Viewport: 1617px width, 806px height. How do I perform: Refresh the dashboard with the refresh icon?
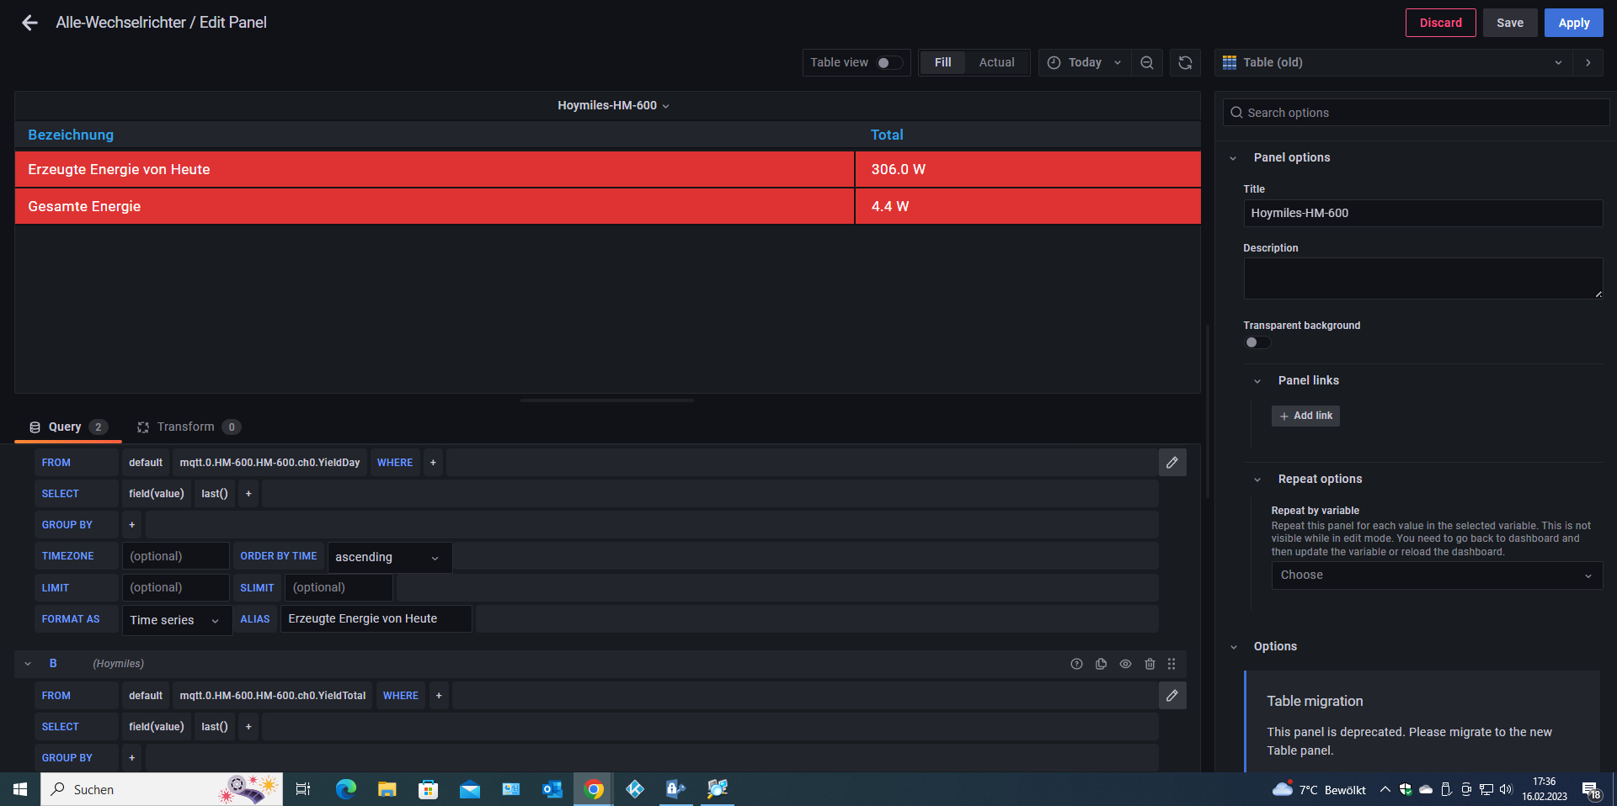coord(1185,63)
